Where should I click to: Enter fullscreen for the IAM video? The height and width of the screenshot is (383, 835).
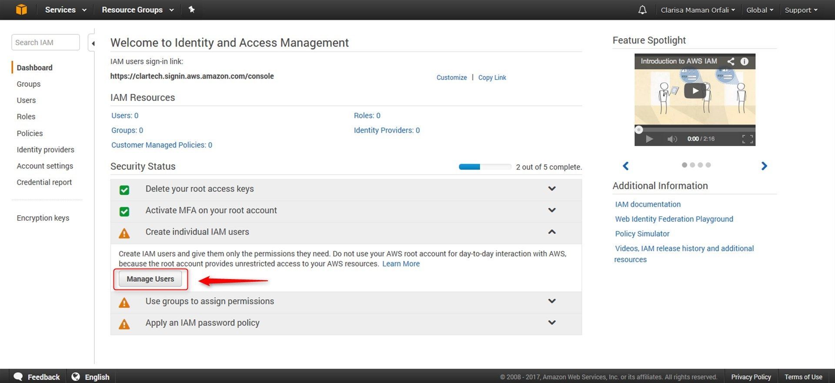(x=748, y=139)
